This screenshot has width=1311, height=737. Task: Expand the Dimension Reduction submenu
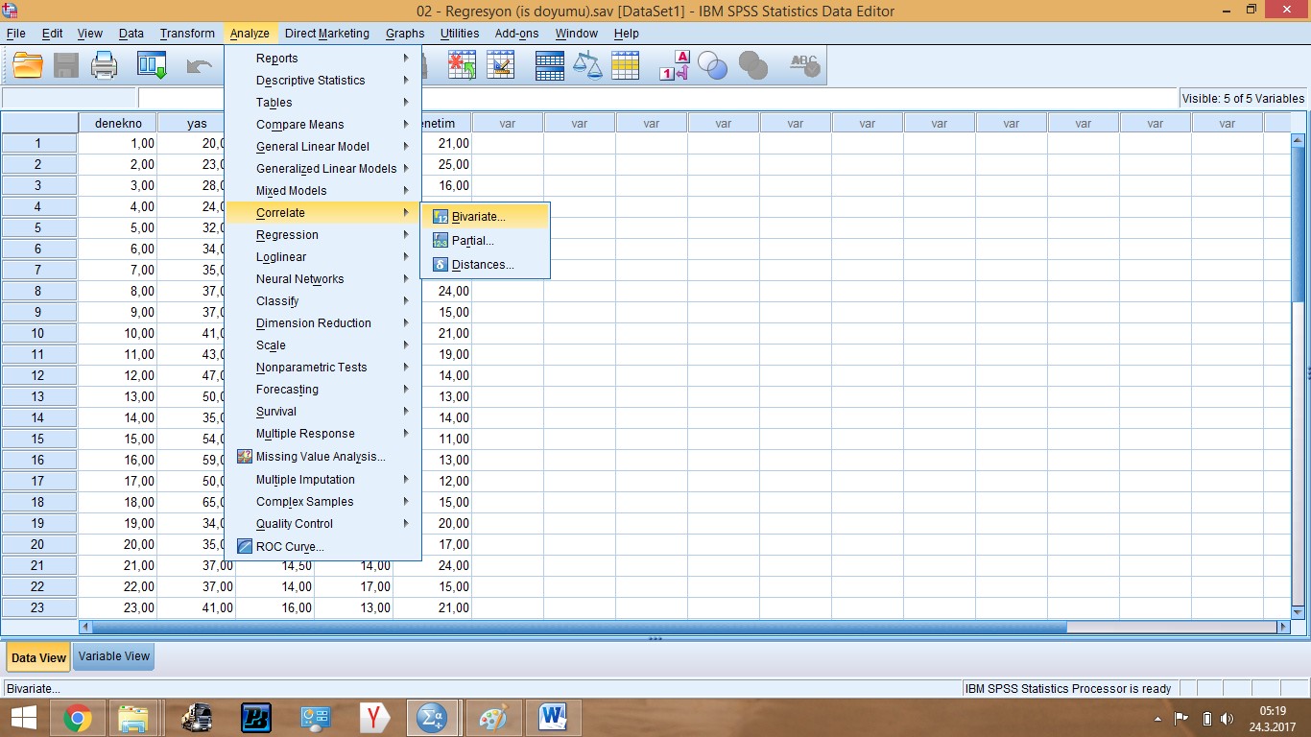(x=322, y=323)
